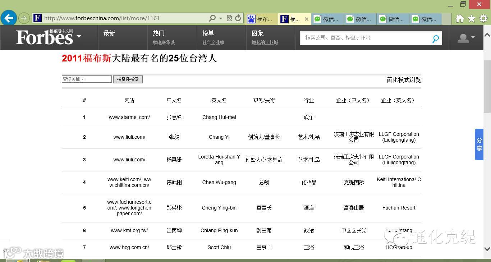This screenshot has height=262, width=491.
Task: Switch to the Baidu paw-icon tab
Action: tap(261, 19)
